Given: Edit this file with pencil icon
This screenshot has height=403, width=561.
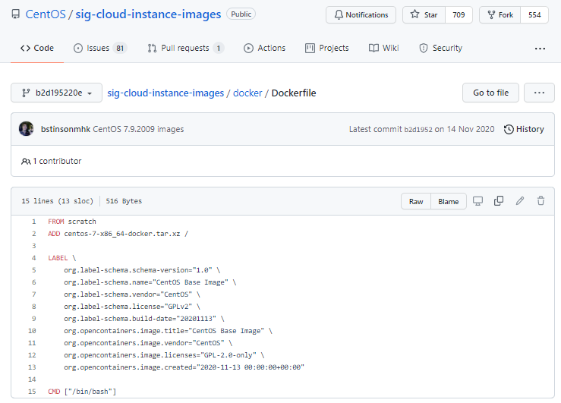Looking at the screenshot, I should [520, 201].
